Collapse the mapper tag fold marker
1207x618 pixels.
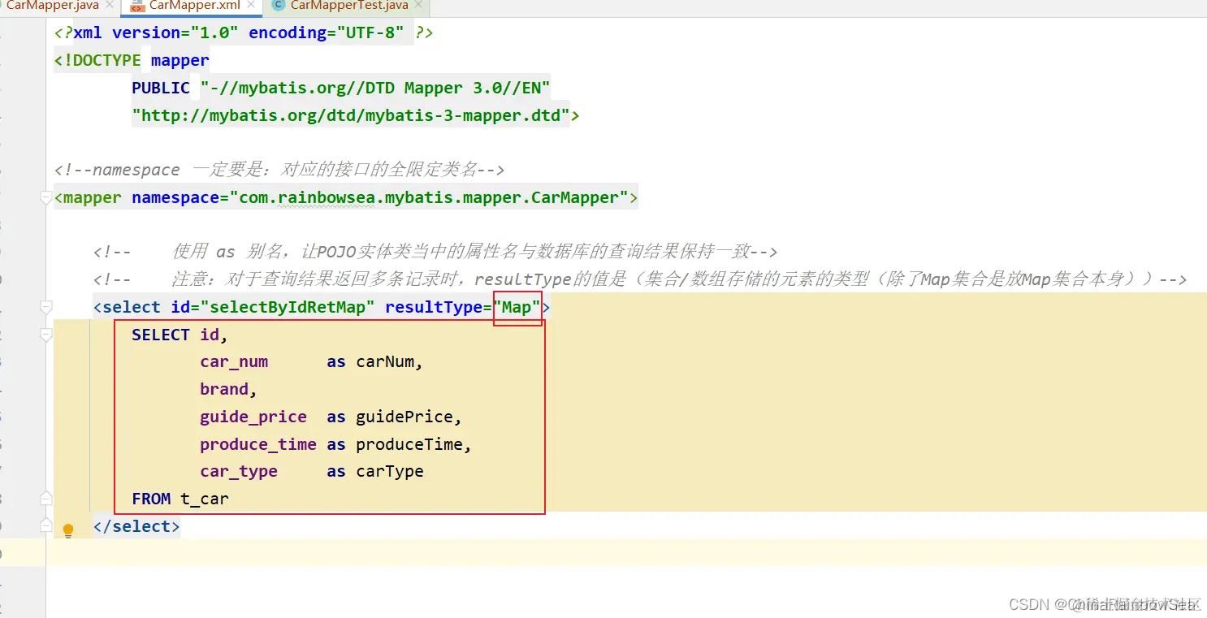click(x=46, y=198)
